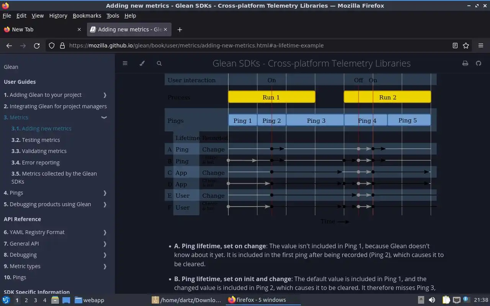Open the Tools menu
The image size is (490, 306).
[113, 16]
